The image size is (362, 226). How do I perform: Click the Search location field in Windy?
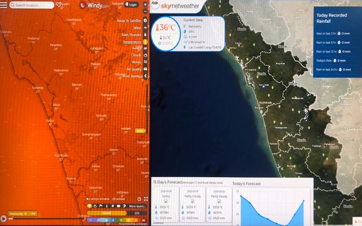[x=32, y=5]
